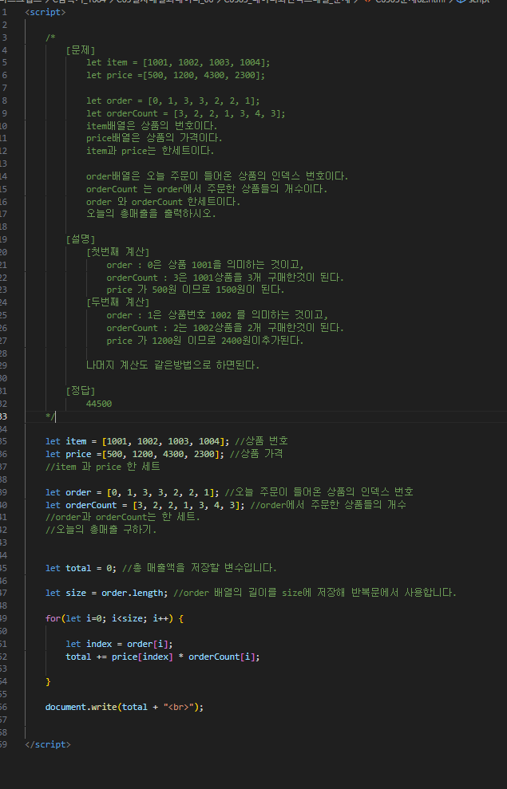Click the line 'orderCount 는 order에서 주문한 상품들의 개수이다.'

click(207, 189)
